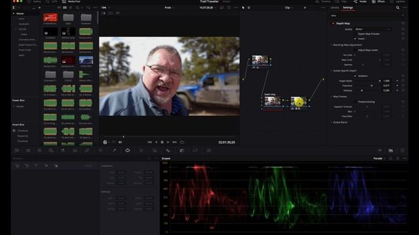Open the Effects panel button
The height and width of the screenshot is (235, 419).
click(378, 1)
